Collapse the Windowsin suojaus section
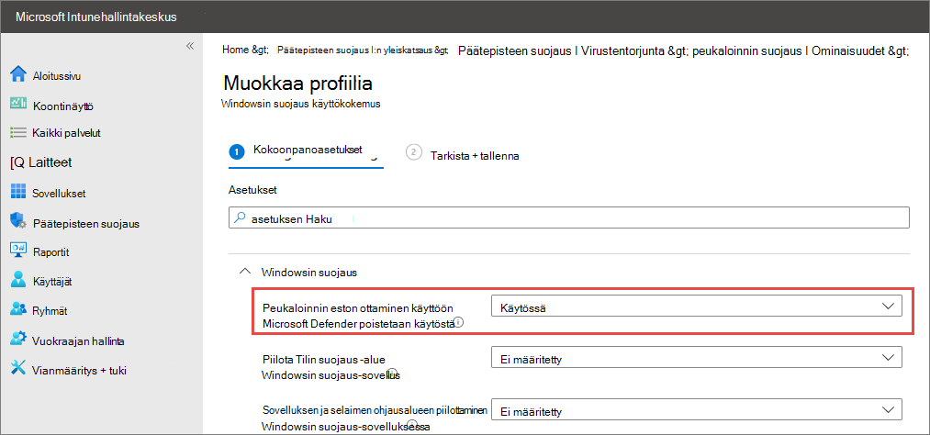 click(x=244, y=272)
